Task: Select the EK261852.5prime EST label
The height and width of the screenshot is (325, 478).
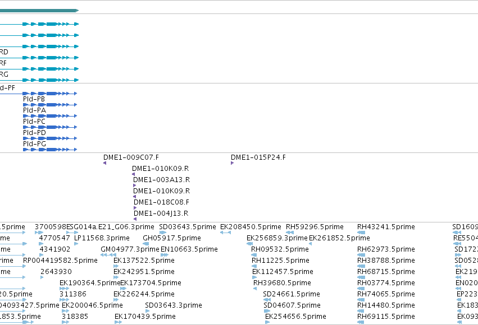Action: tap(339, 238)
